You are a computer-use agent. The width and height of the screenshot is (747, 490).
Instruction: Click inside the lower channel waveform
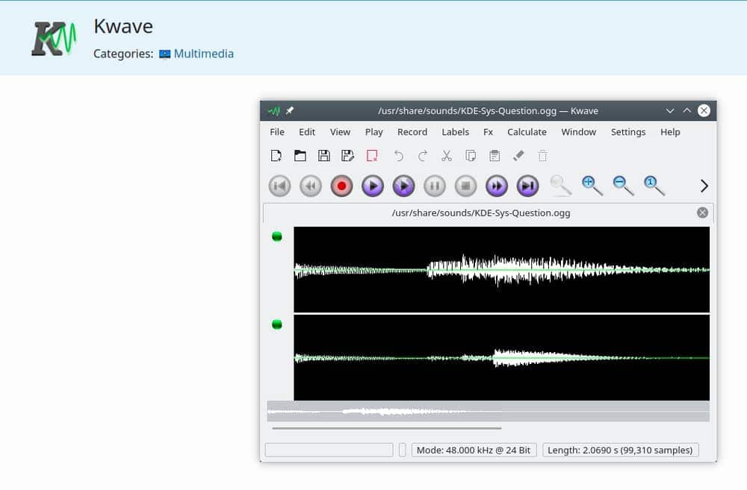point(501,357)
